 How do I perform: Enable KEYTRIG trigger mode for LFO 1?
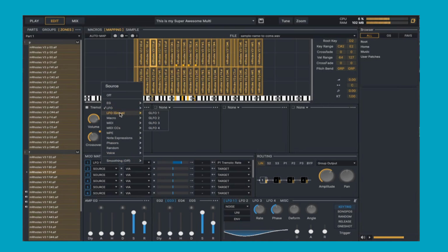[345, 206]
